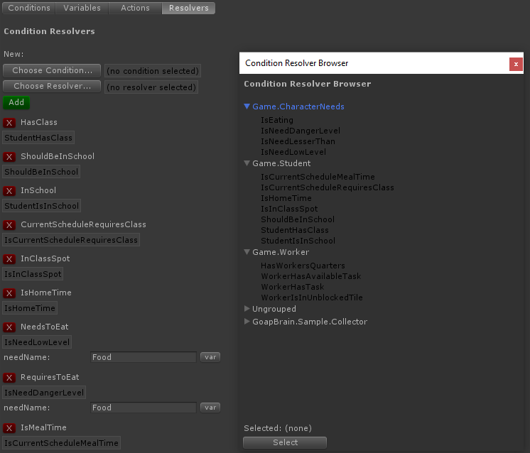Viewport: 530px width, 453px height.
Task: Expand the GoapBrain.Sample.Collector group
Action: (x=247, y=322)
